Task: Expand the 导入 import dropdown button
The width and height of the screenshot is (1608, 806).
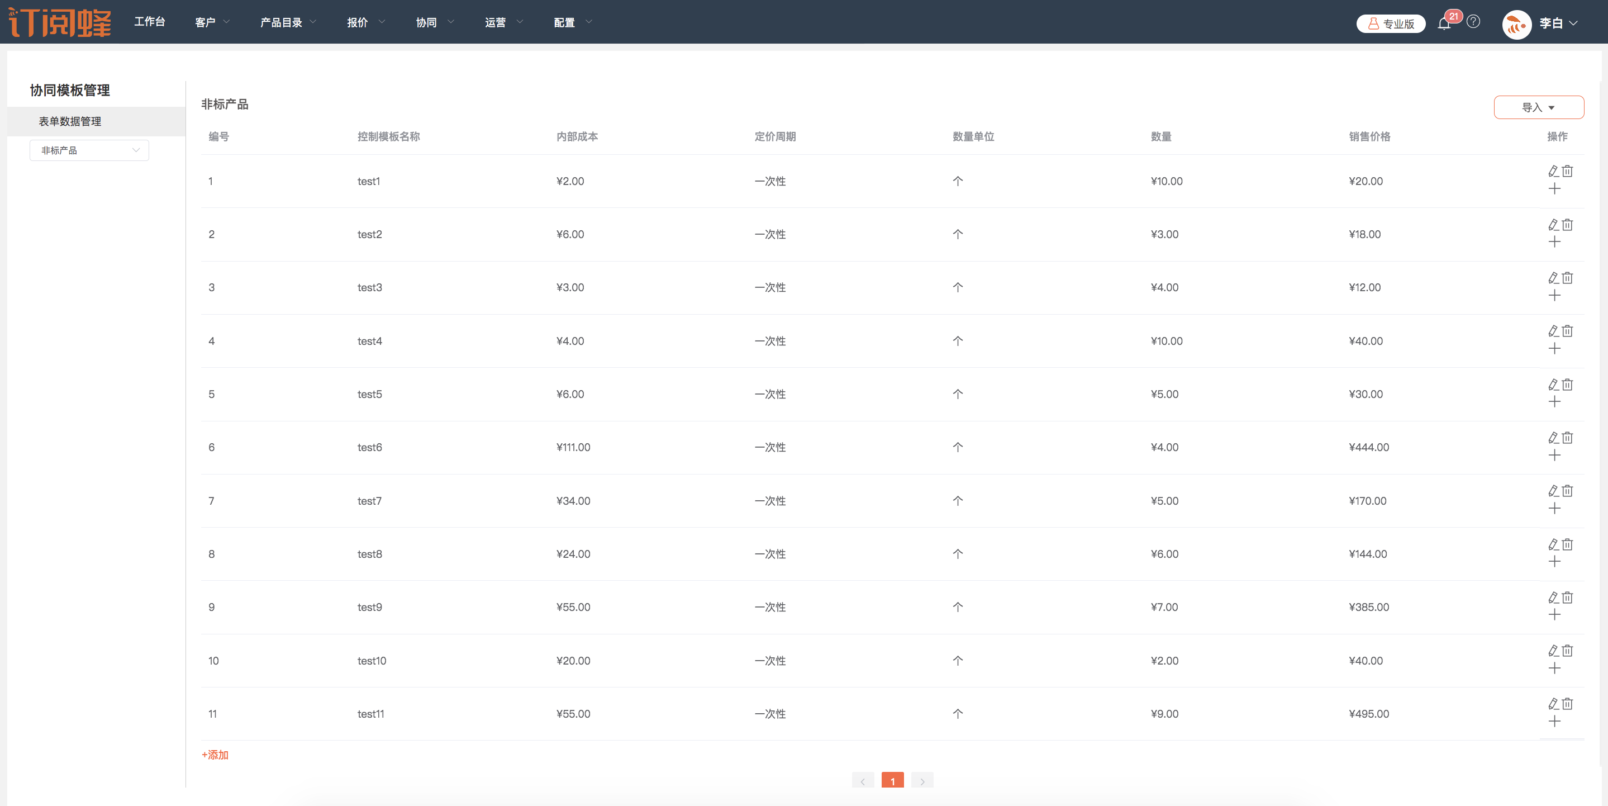Action: [x=1538, y=107]
